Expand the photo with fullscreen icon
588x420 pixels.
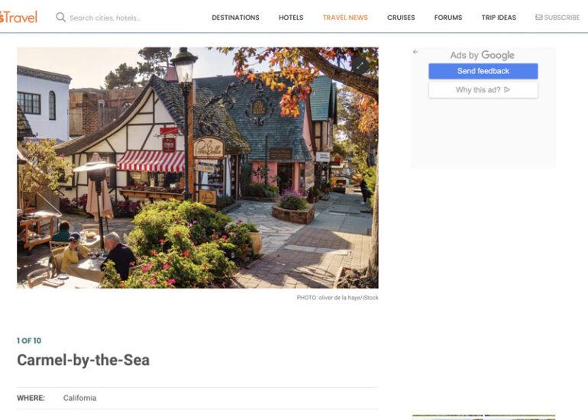pyautogui.click(x=360, y=65)
